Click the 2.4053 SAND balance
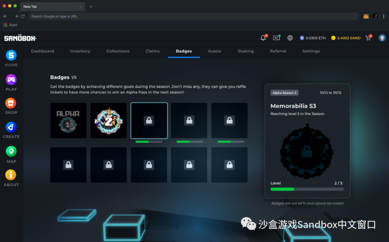 point(346,38)
